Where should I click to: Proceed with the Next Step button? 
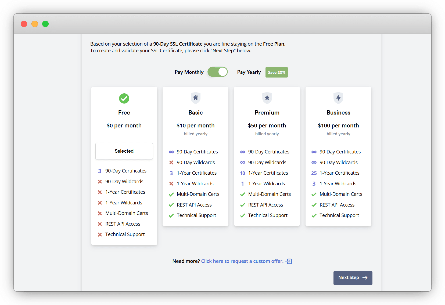click(353, 278)
